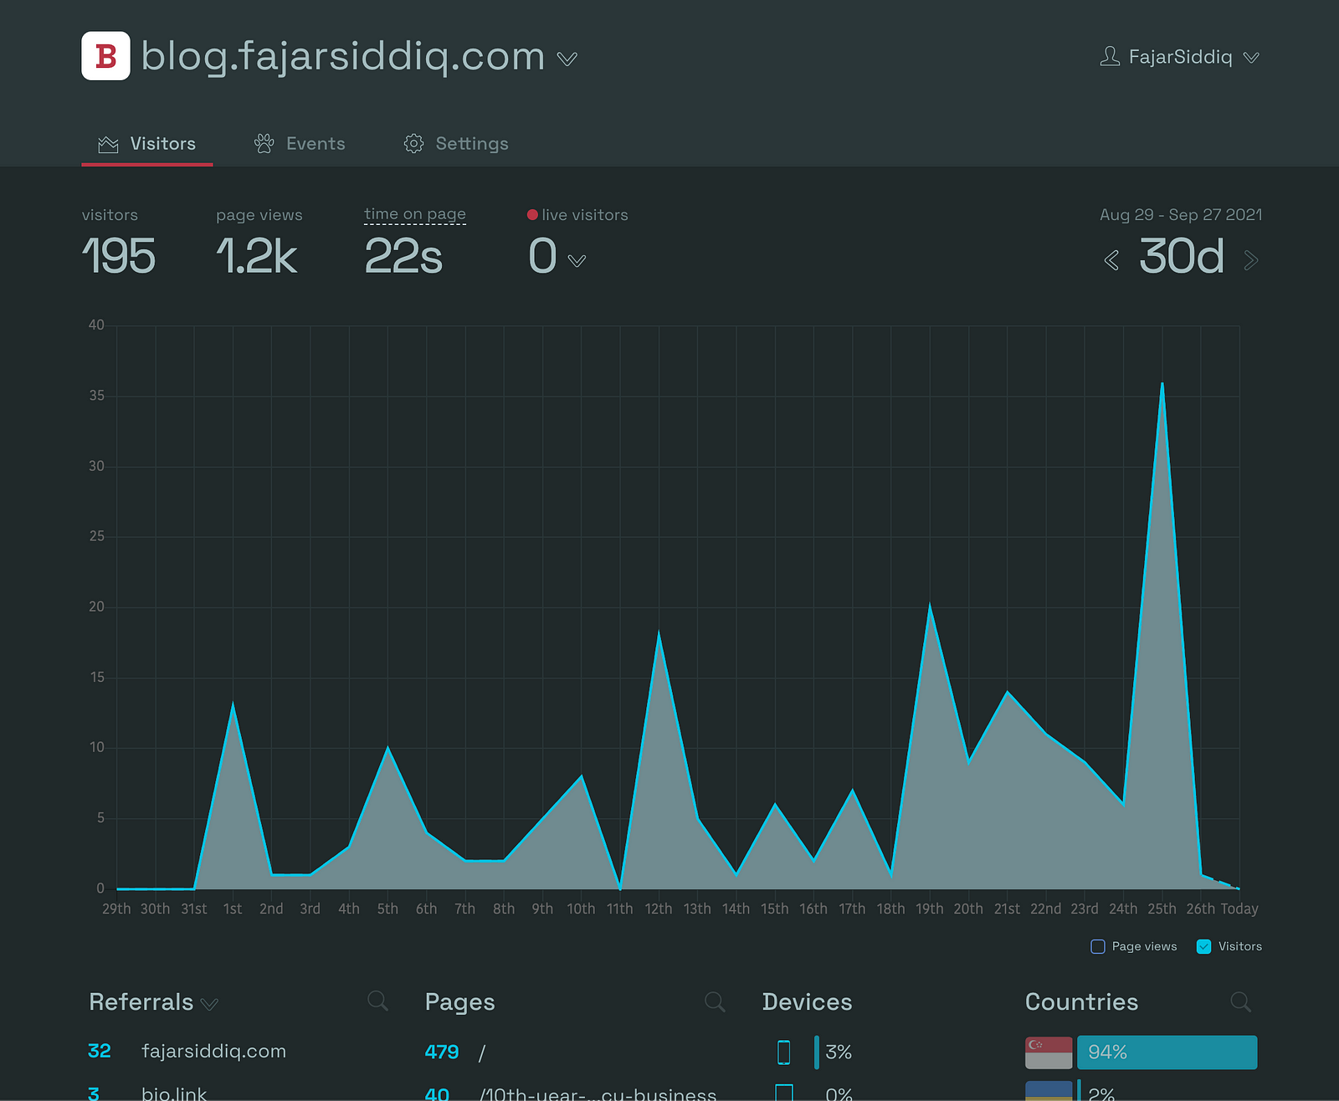Search pages with the magnifier icon
This screenshot has width=1339, height=1101.
tap(715, 1001)
